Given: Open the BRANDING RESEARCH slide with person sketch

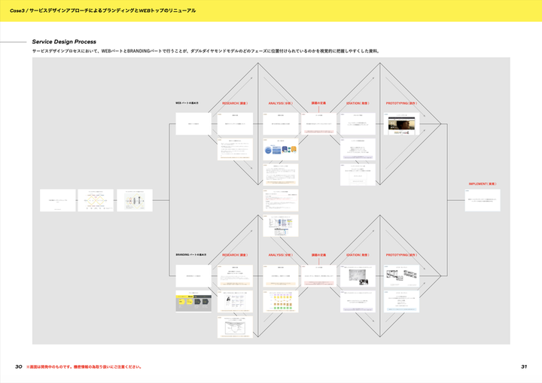Looking at the screenshot, I should 235,302.
